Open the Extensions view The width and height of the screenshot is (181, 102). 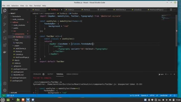(5, 45)
